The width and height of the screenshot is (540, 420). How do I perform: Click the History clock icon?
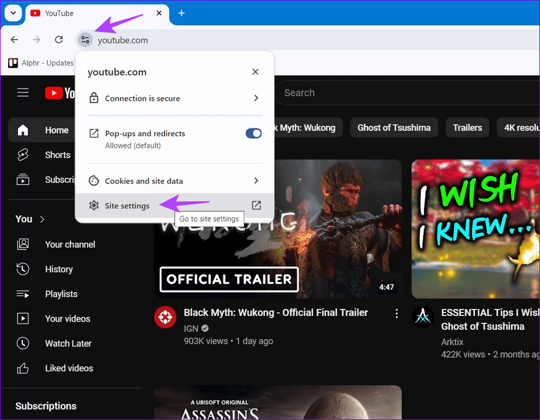[x=23, y=269]
